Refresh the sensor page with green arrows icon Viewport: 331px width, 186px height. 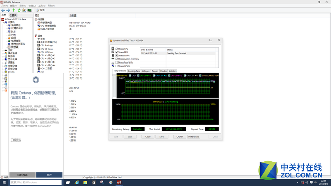pyautogui.click(x=19, y=10)
